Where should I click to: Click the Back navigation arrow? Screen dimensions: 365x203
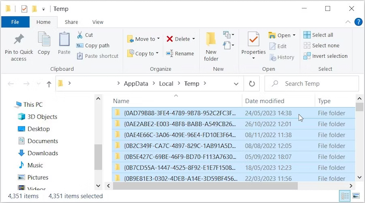click(x=11, y=84)
